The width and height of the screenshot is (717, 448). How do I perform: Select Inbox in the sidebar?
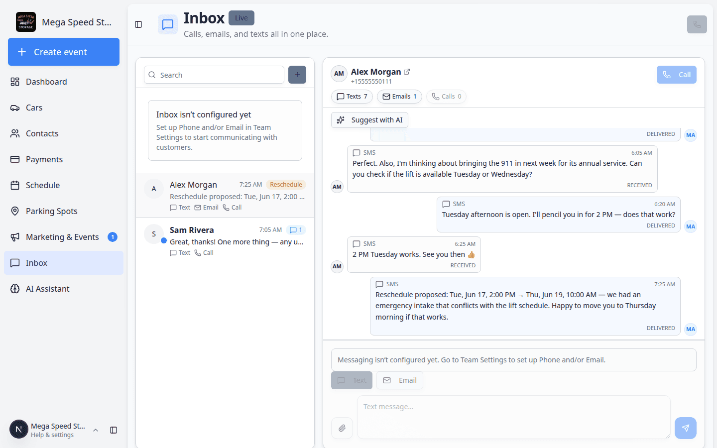[64, 263]
